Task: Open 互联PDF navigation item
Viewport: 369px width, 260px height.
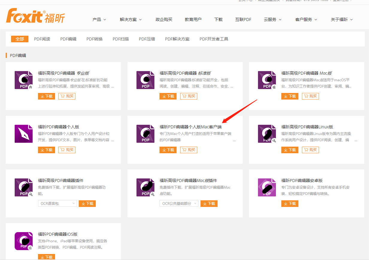Action: [243, 19]
